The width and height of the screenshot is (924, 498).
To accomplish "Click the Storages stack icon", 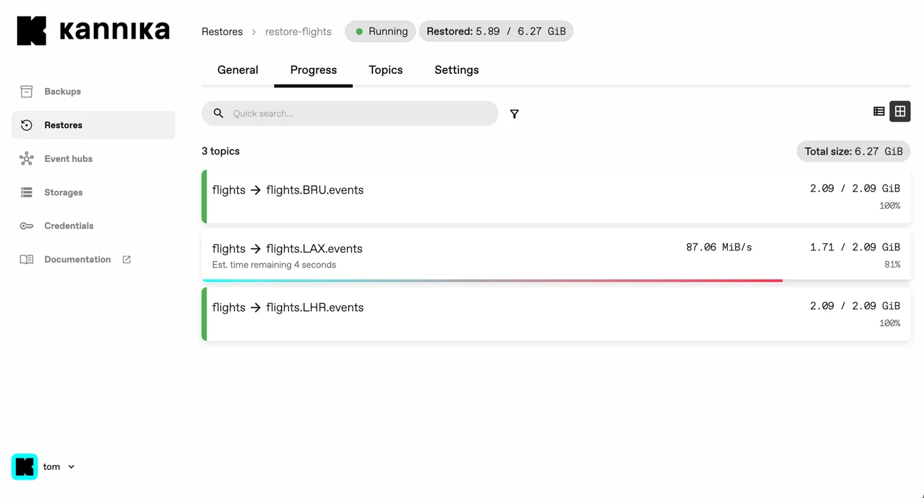I will [x=26, y=192].
